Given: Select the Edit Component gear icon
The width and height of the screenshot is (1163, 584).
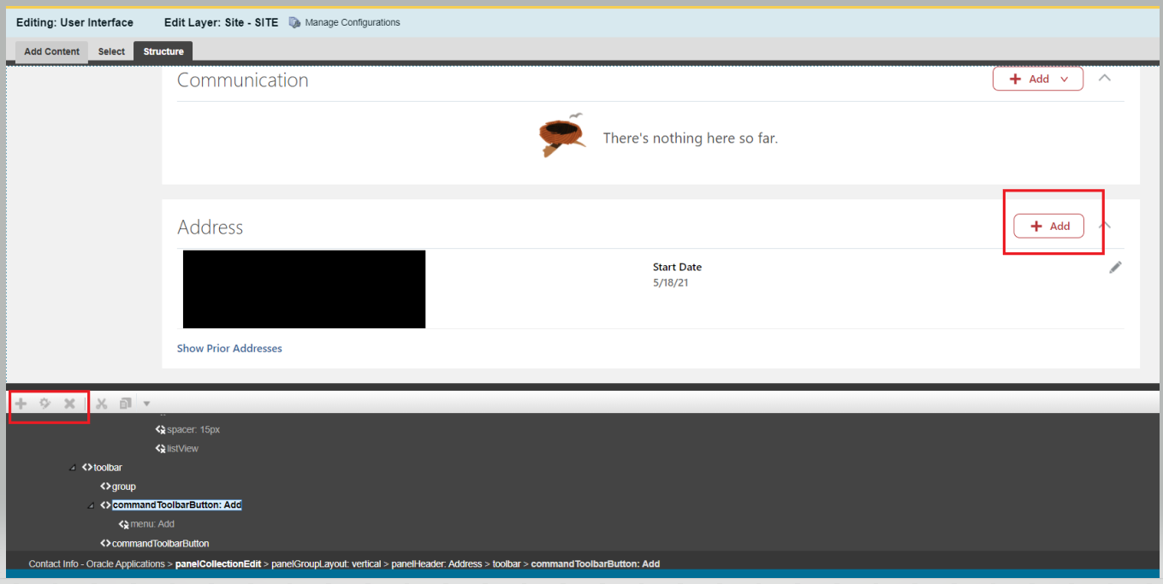Looking at the screenshot, I should (45, 403).
